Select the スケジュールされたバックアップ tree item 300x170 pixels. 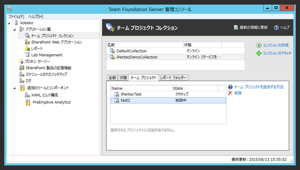[x=46, y=74]
